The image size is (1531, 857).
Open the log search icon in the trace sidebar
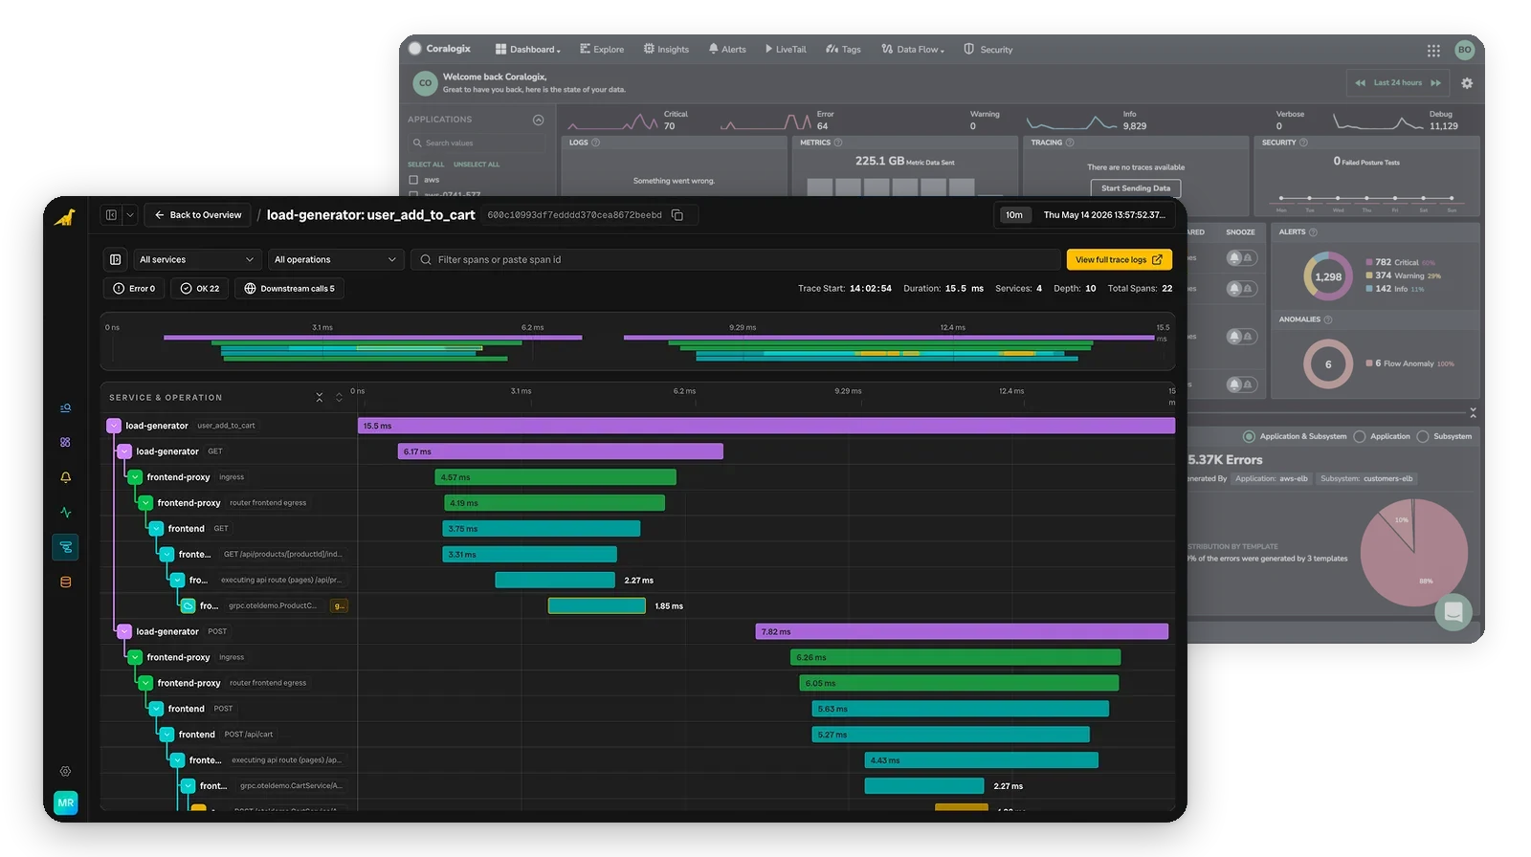click(x=65, y=408)
